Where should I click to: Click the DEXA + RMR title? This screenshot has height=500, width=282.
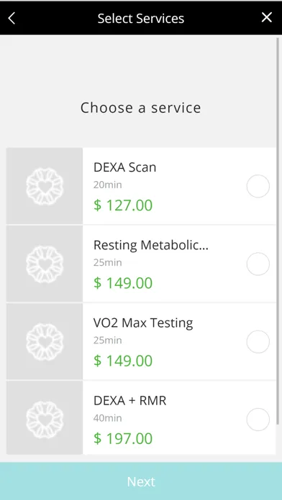130,401
